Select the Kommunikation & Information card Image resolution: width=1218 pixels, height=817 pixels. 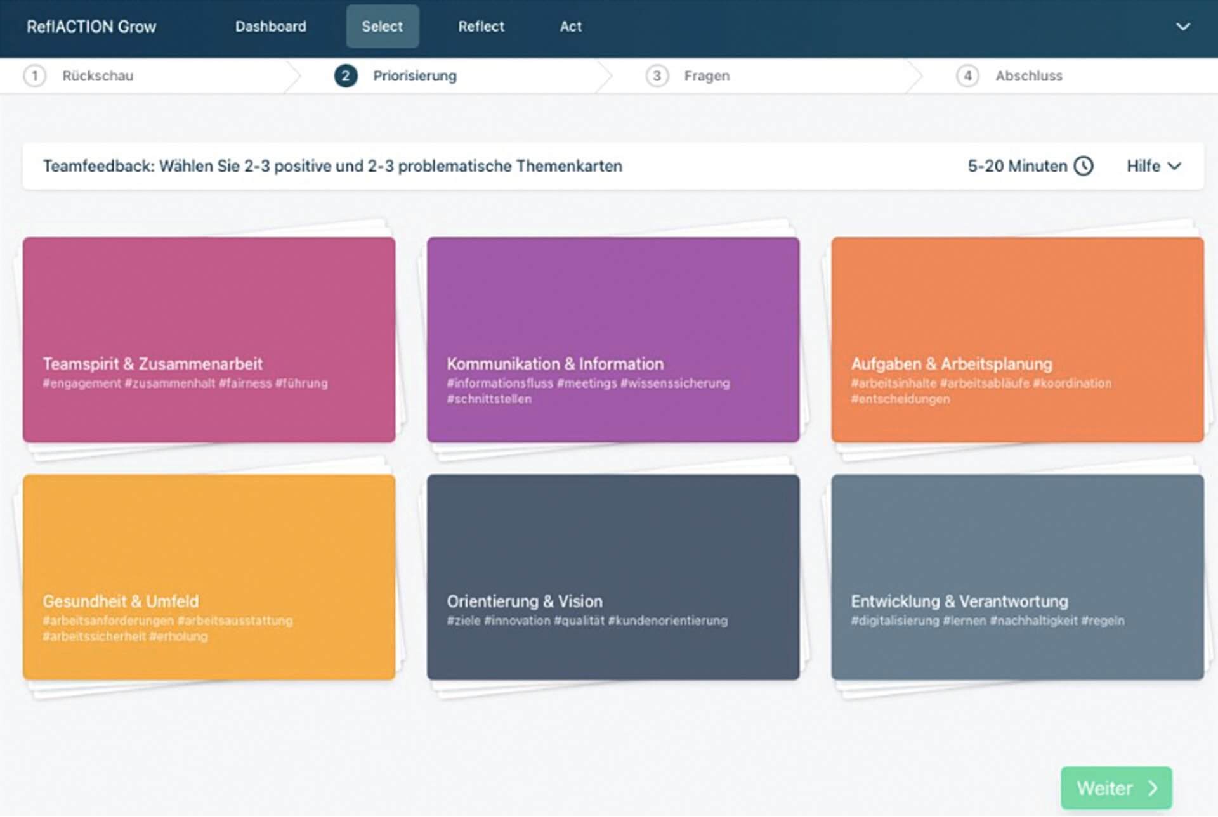[613, 340]
